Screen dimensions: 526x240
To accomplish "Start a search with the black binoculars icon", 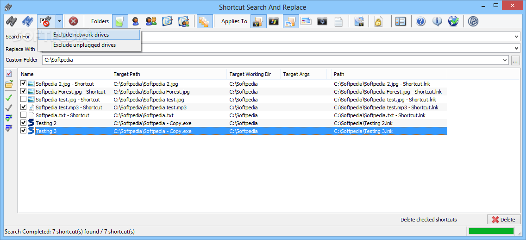I will 12,21.
